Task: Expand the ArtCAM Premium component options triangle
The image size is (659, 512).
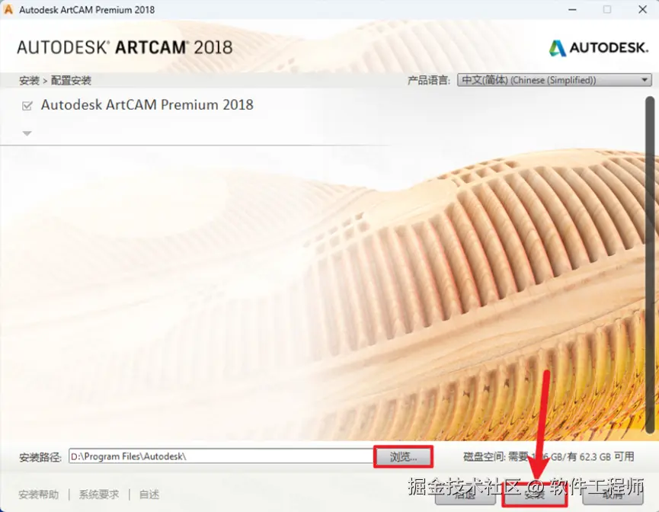Action: (27, 133)
